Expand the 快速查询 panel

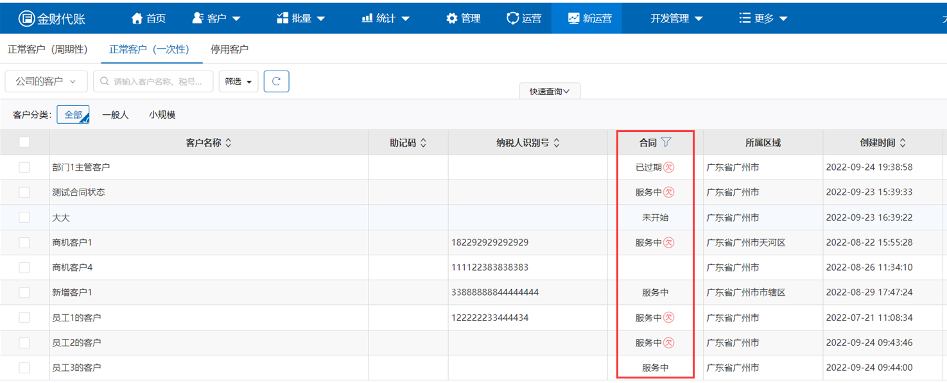point(550,92)
